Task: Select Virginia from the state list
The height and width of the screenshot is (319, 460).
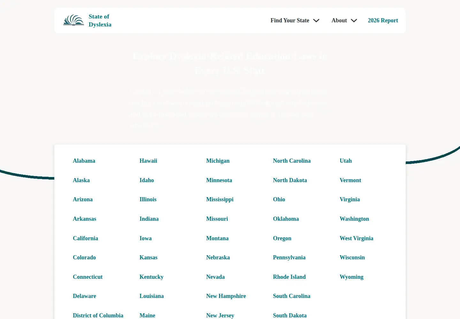Action: tap(350, 199)
